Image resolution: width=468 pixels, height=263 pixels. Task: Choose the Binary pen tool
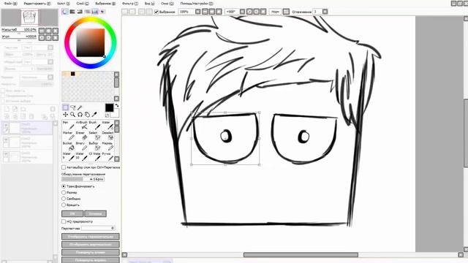tap(81, 146)
